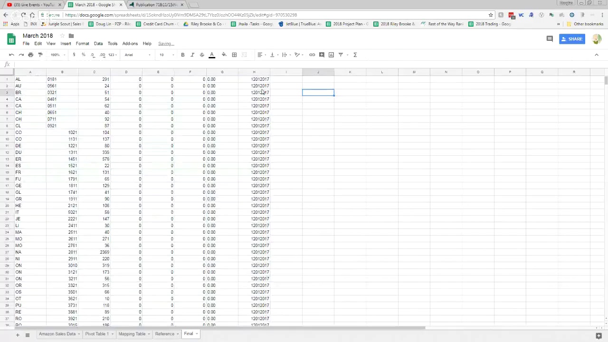Toggle italic formatting
Screen dimensions: 608x342
click(192, 55)
